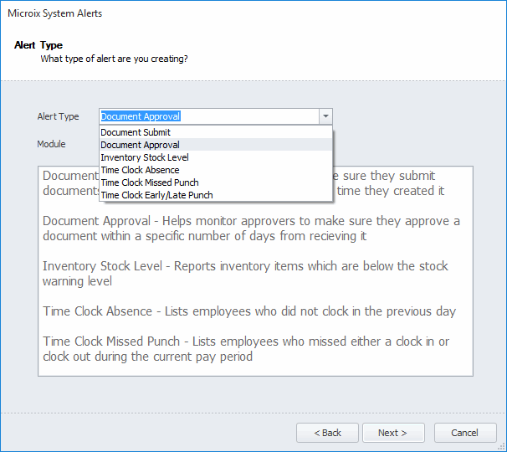
Task: Choose the highlighted Document Approval list option
Action: point(140,145)
